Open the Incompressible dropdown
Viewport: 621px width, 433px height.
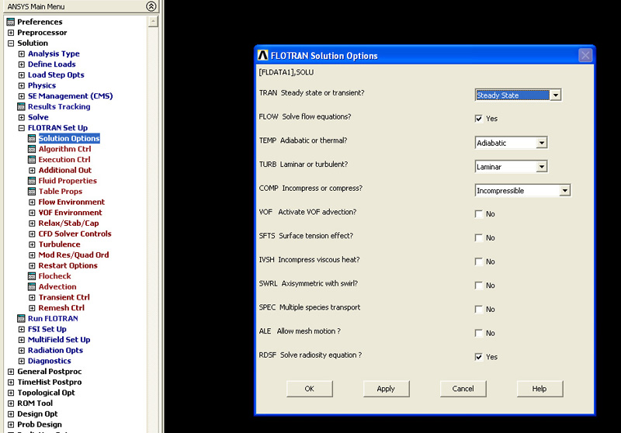[x=565, y=190]
